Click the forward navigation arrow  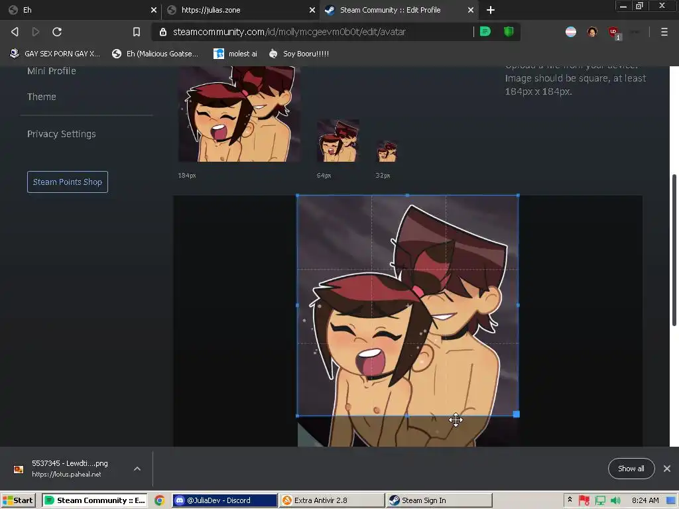36,32
